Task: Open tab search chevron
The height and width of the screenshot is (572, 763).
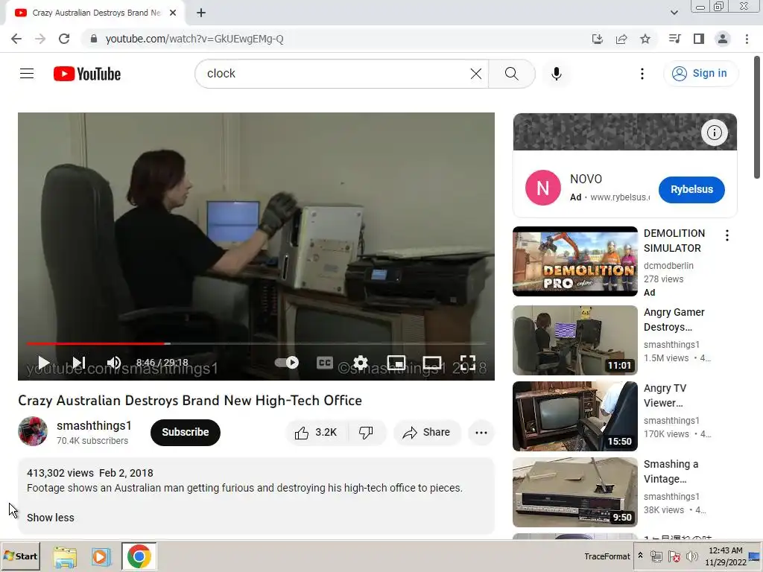Action: click(674, 13)
